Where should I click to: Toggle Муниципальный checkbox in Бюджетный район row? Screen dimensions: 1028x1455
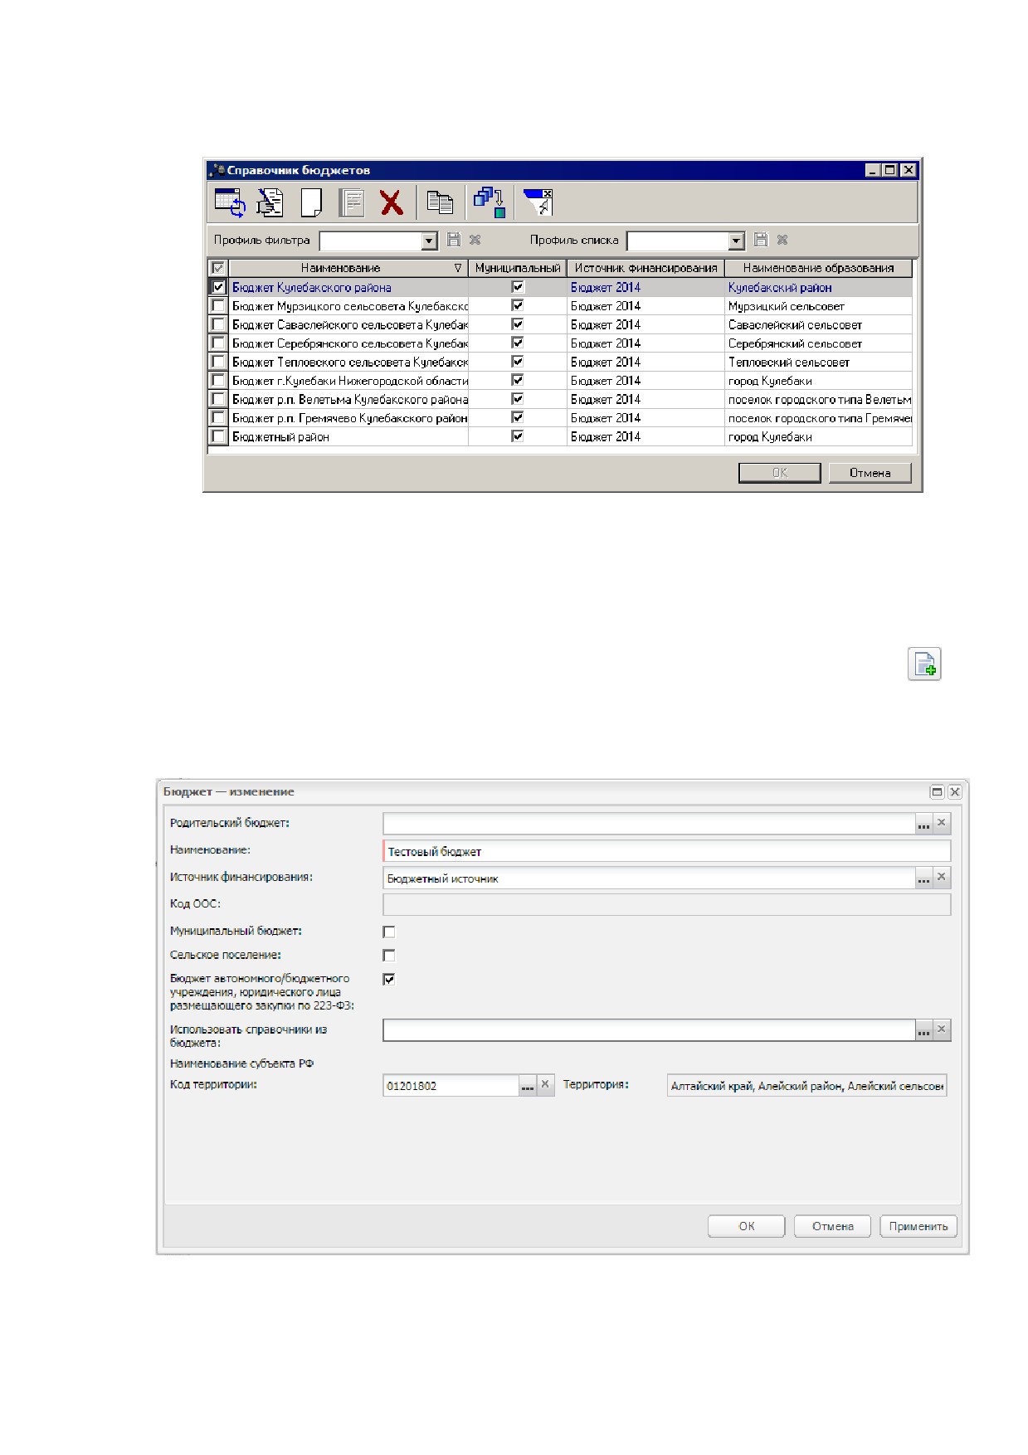coord(518,436)
